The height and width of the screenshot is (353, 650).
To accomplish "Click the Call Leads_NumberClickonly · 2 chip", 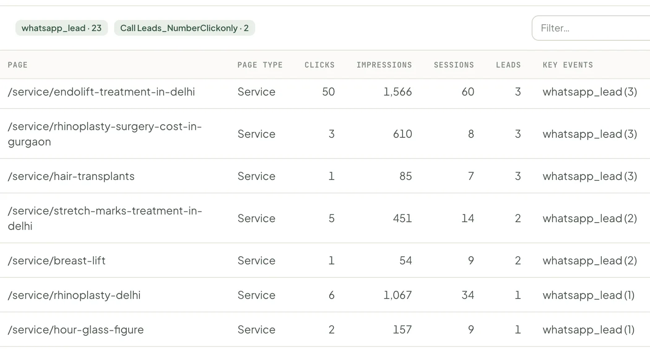I will 184,28.
